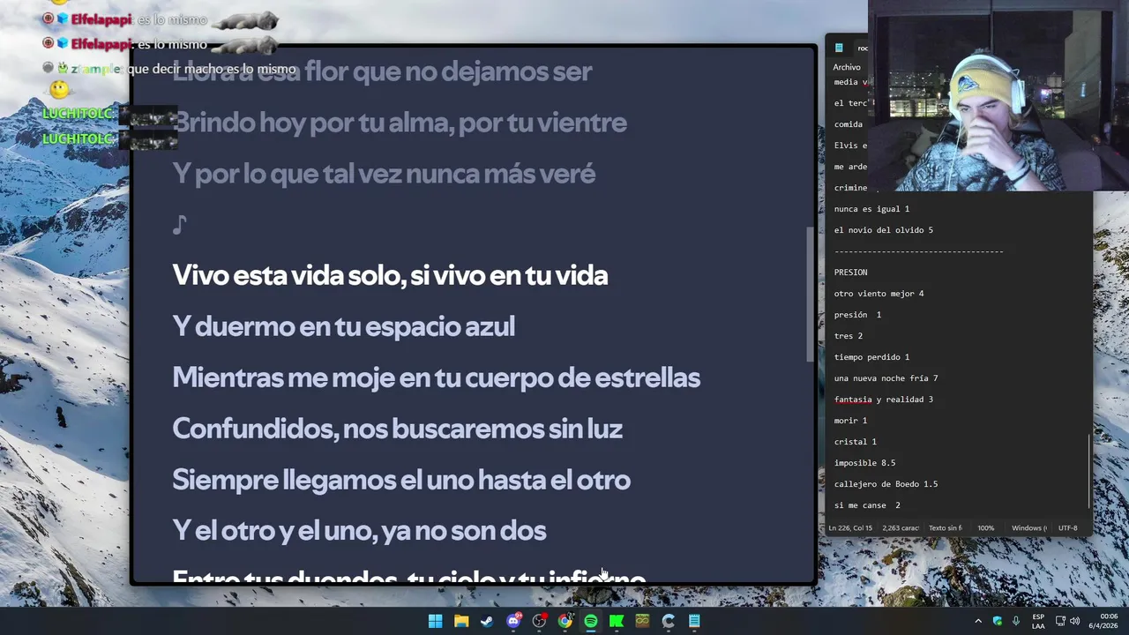Switch to Notepad in the taskbar
This screenshot has width=1129, height=635.
(x=694, y=621)
